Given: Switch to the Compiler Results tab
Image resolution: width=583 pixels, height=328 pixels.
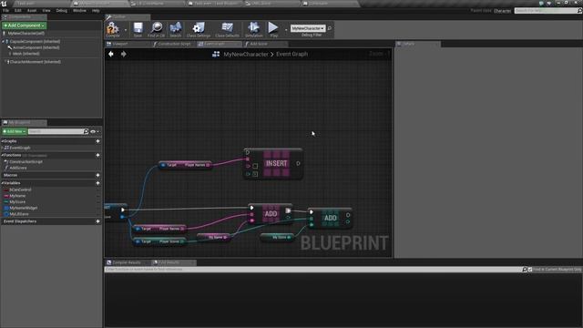Looking at the screenshot, I should pos(127,262).
